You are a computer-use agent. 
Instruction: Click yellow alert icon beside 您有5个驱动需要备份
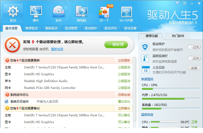click(x=7, y=108)
